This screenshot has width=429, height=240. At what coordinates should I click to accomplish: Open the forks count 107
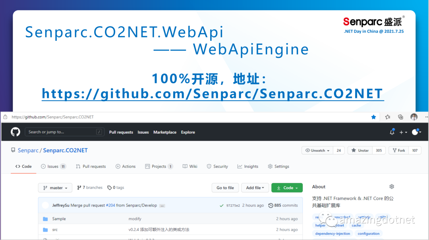coord(415,150)
